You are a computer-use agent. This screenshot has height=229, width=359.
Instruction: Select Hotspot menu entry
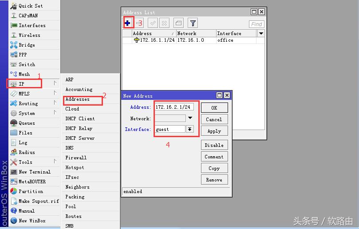pyautogui.click(x=75, y=167)
